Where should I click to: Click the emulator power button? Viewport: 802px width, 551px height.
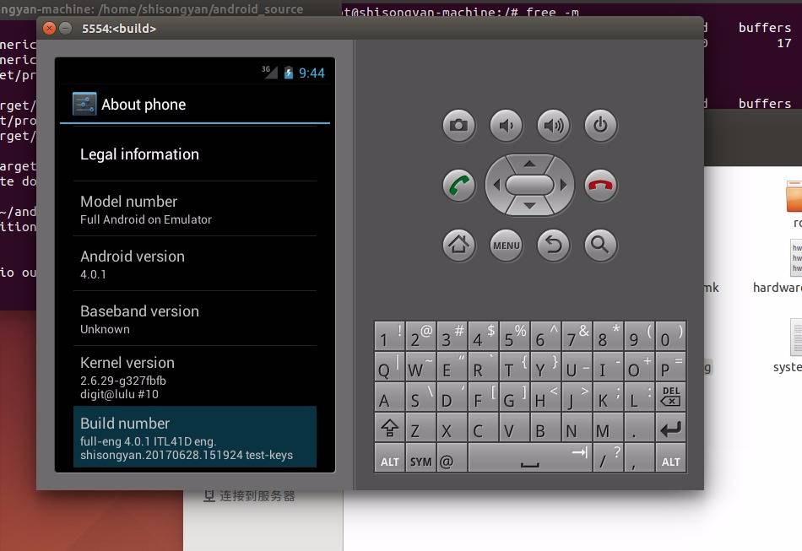(600, 125)
